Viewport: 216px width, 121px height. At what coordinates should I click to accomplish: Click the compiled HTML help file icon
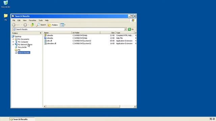tap(45, 35)
